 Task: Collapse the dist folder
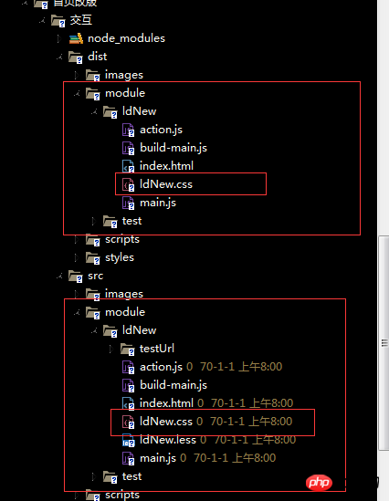(59, 57)
